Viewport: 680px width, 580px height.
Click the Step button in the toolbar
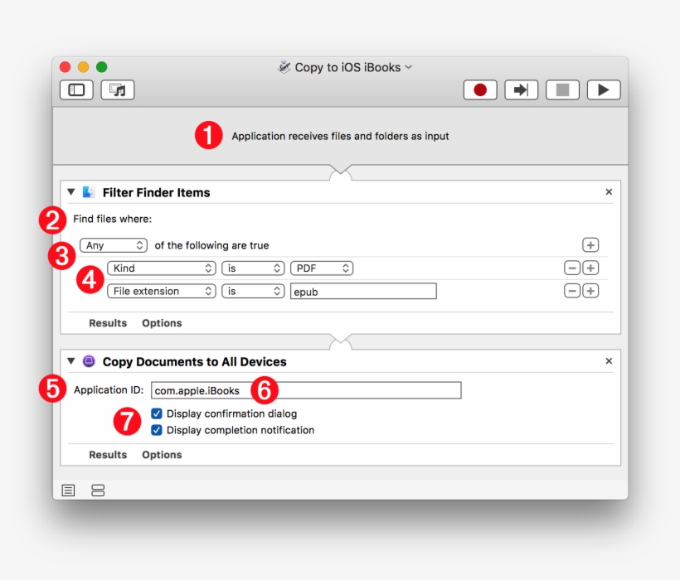(x=522, y=90)
